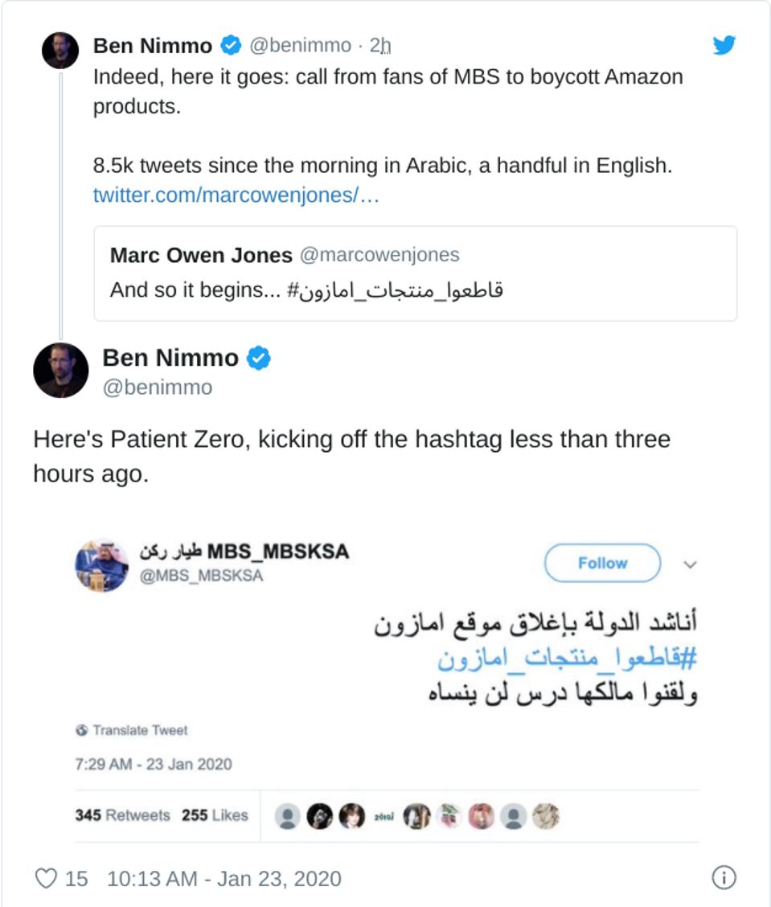771x907 pixels.
Task: Click the heart like icon
Action: point(46,878)
